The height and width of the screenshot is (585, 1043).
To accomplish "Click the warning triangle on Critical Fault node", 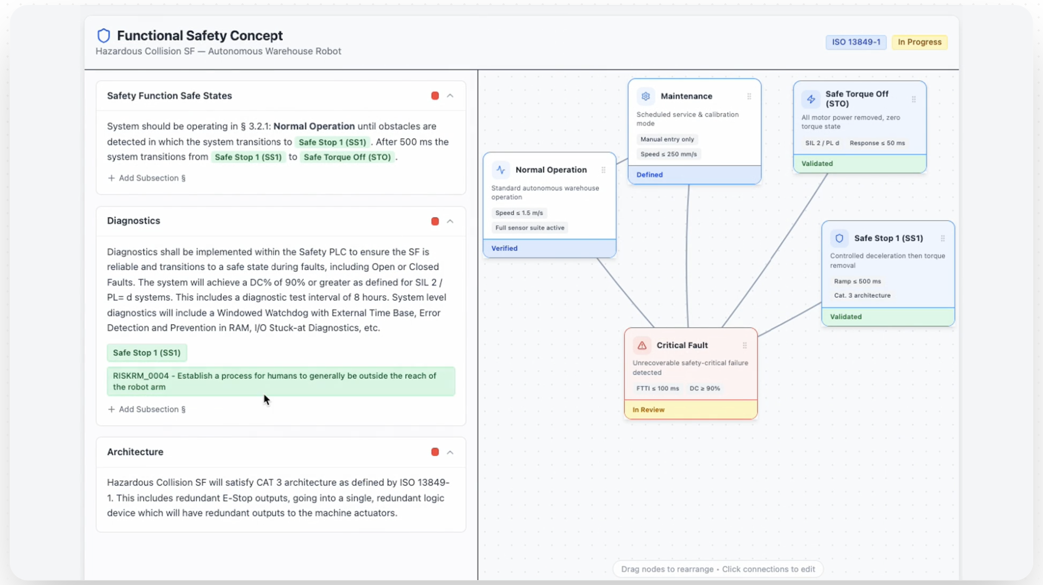I will (x=642, y=345).
